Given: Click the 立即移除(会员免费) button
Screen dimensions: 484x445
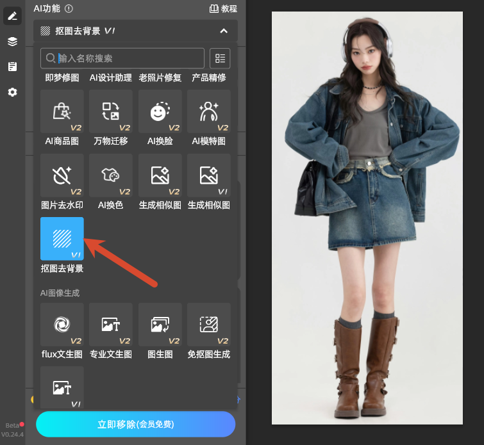Looking at the screenshot, I should tap(135, 425).
